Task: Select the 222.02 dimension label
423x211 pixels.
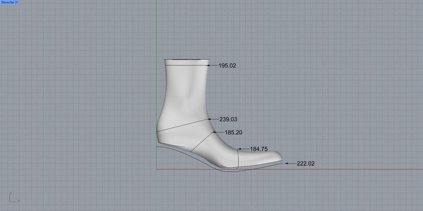Action: click(306, 163)
